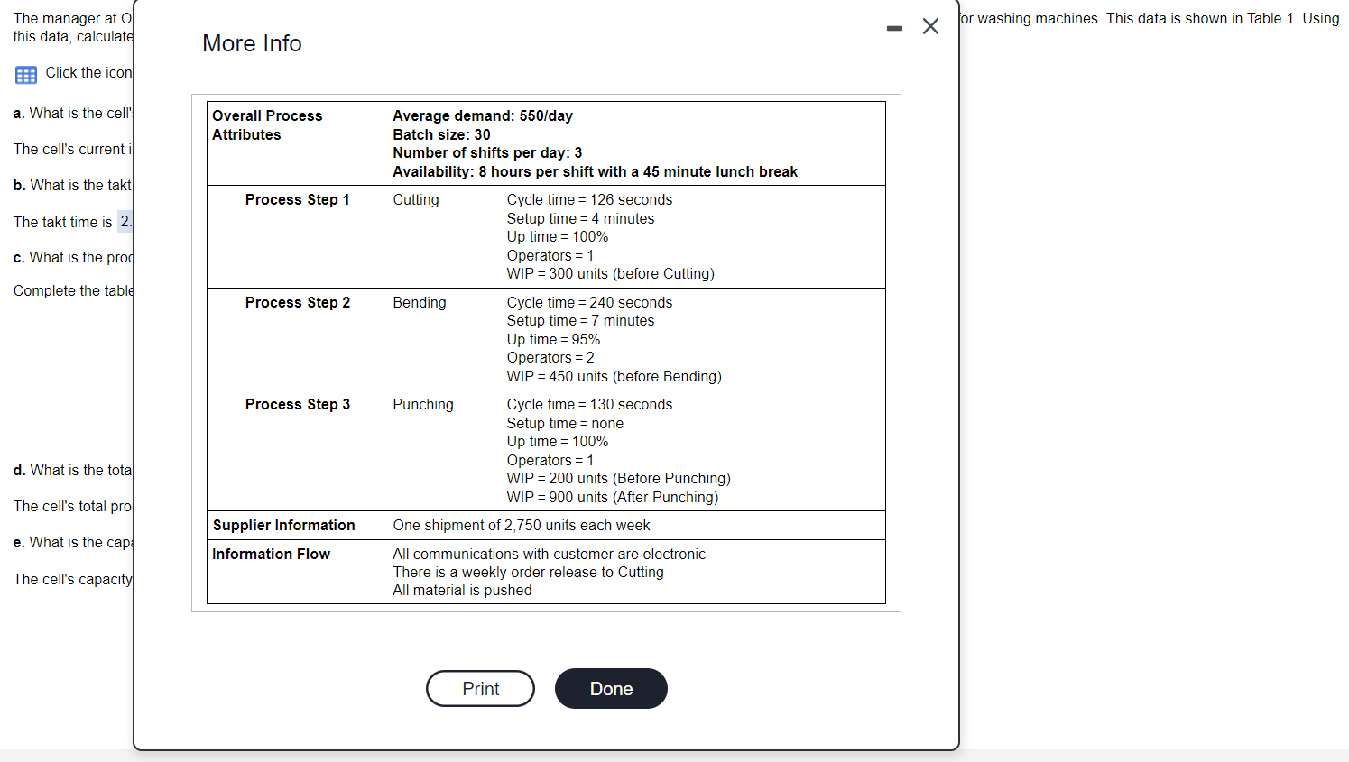Select "All communications with customer are electronic"

(x=549, y=554)
